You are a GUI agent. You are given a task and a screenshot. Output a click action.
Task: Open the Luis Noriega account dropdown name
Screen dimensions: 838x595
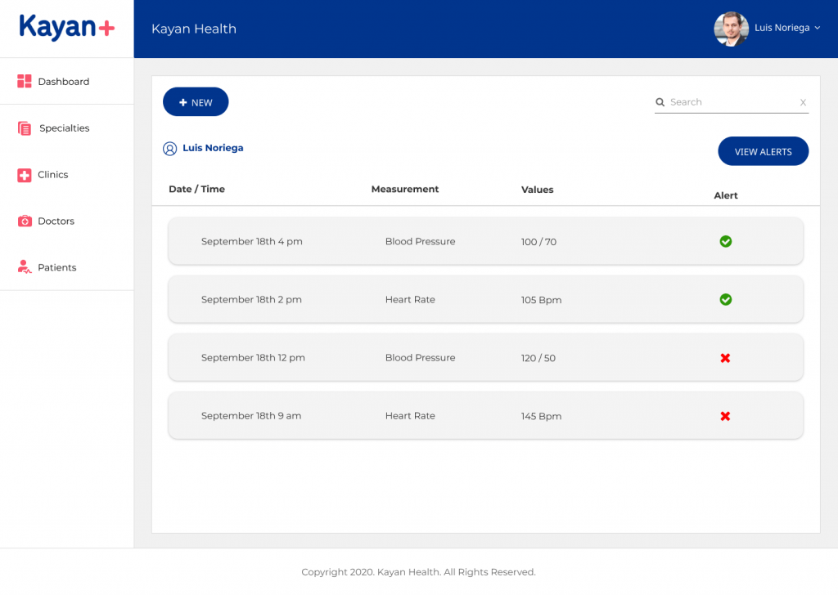[x=782, y=29]
